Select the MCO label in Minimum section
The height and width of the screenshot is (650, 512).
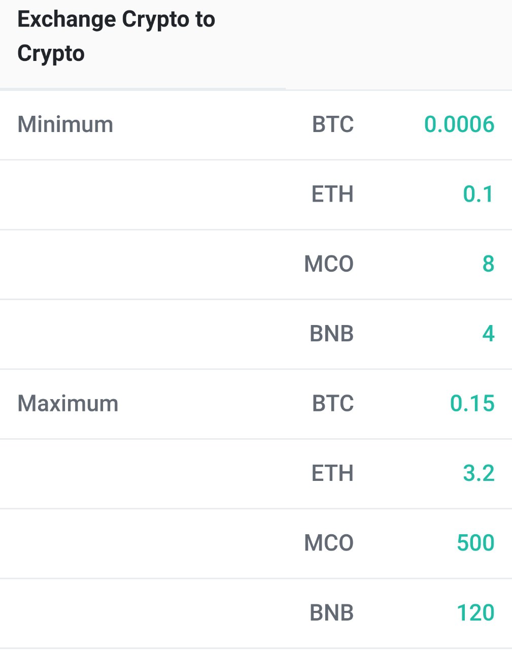329,264
